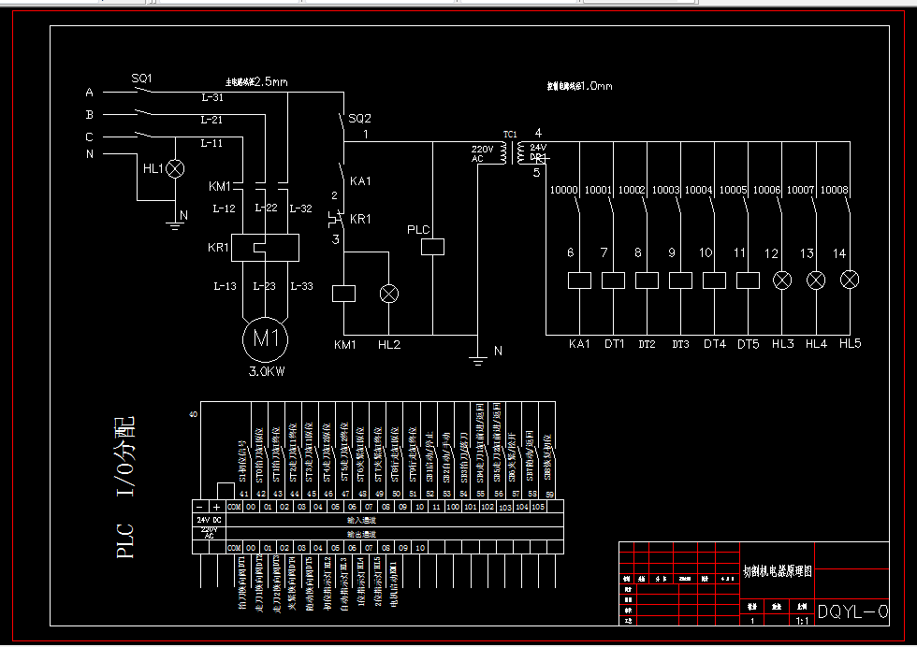917x647 pixels.
Task: Select the SQ2 switch label
Action: [x=359, y=118]
